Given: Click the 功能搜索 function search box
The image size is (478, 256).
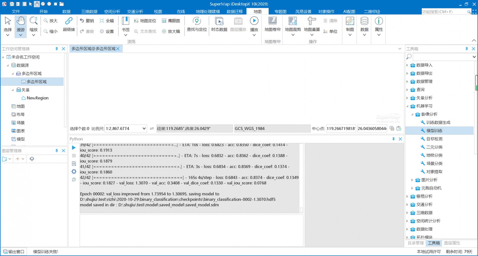Looking at the screenshot, I should pos(444,12).
